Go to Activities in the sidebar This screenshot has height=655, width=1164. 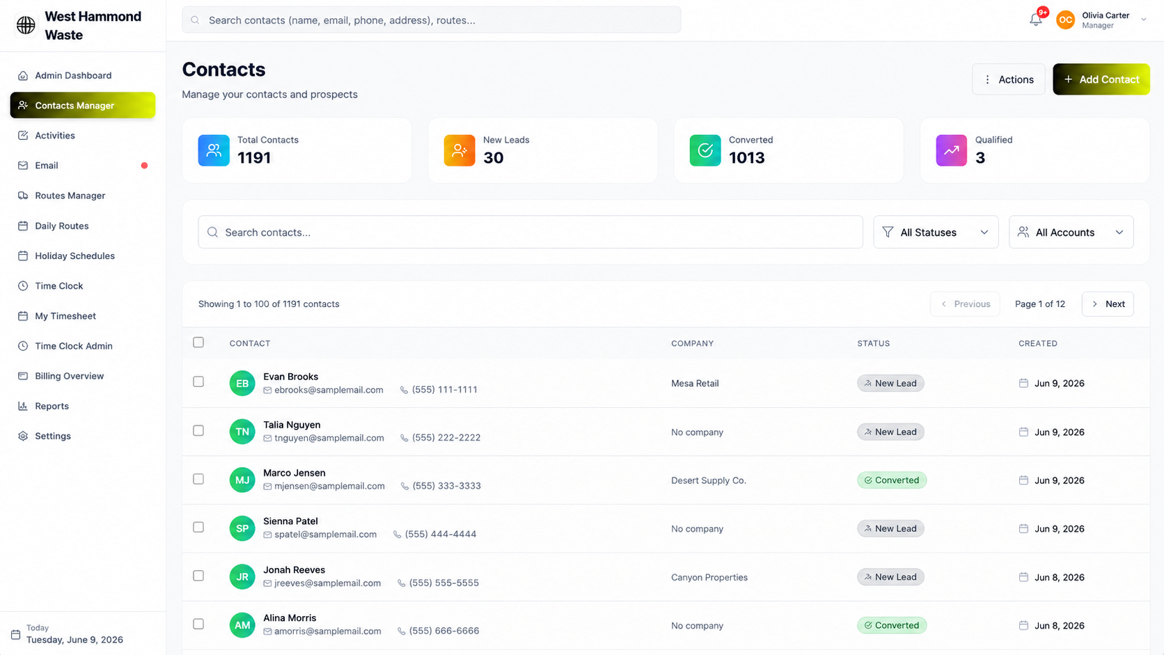point(83,136)
